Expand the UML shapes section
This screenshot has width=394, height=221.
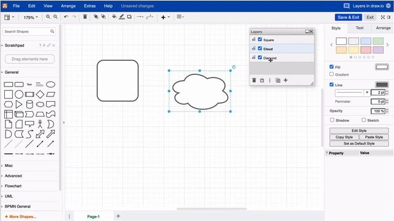(9, 196)
